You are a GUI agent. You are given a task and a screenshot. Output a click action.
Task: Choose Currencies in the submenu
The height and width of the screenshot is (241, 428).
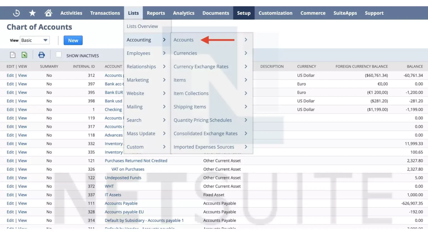pos(185,53)
